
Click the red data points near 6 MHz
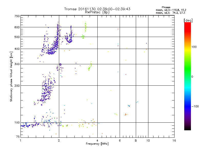tap(126, 114)
